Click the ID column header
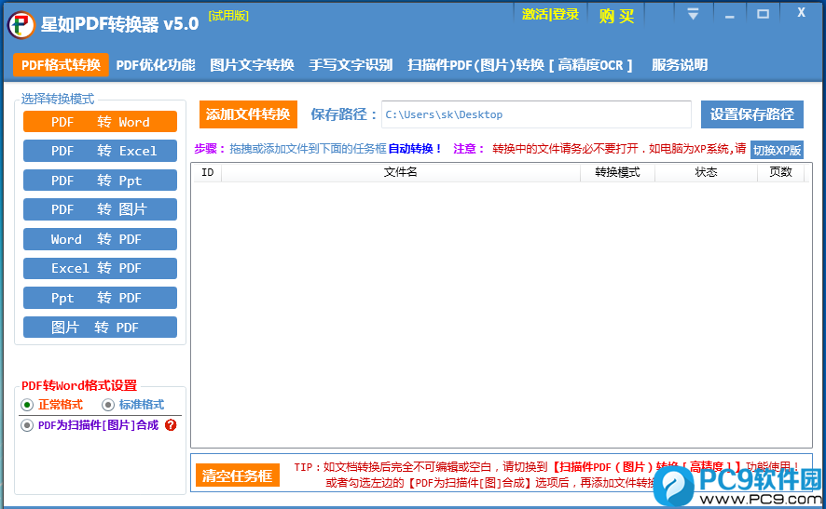The image size is (826, 509). [x=208, y=172]
